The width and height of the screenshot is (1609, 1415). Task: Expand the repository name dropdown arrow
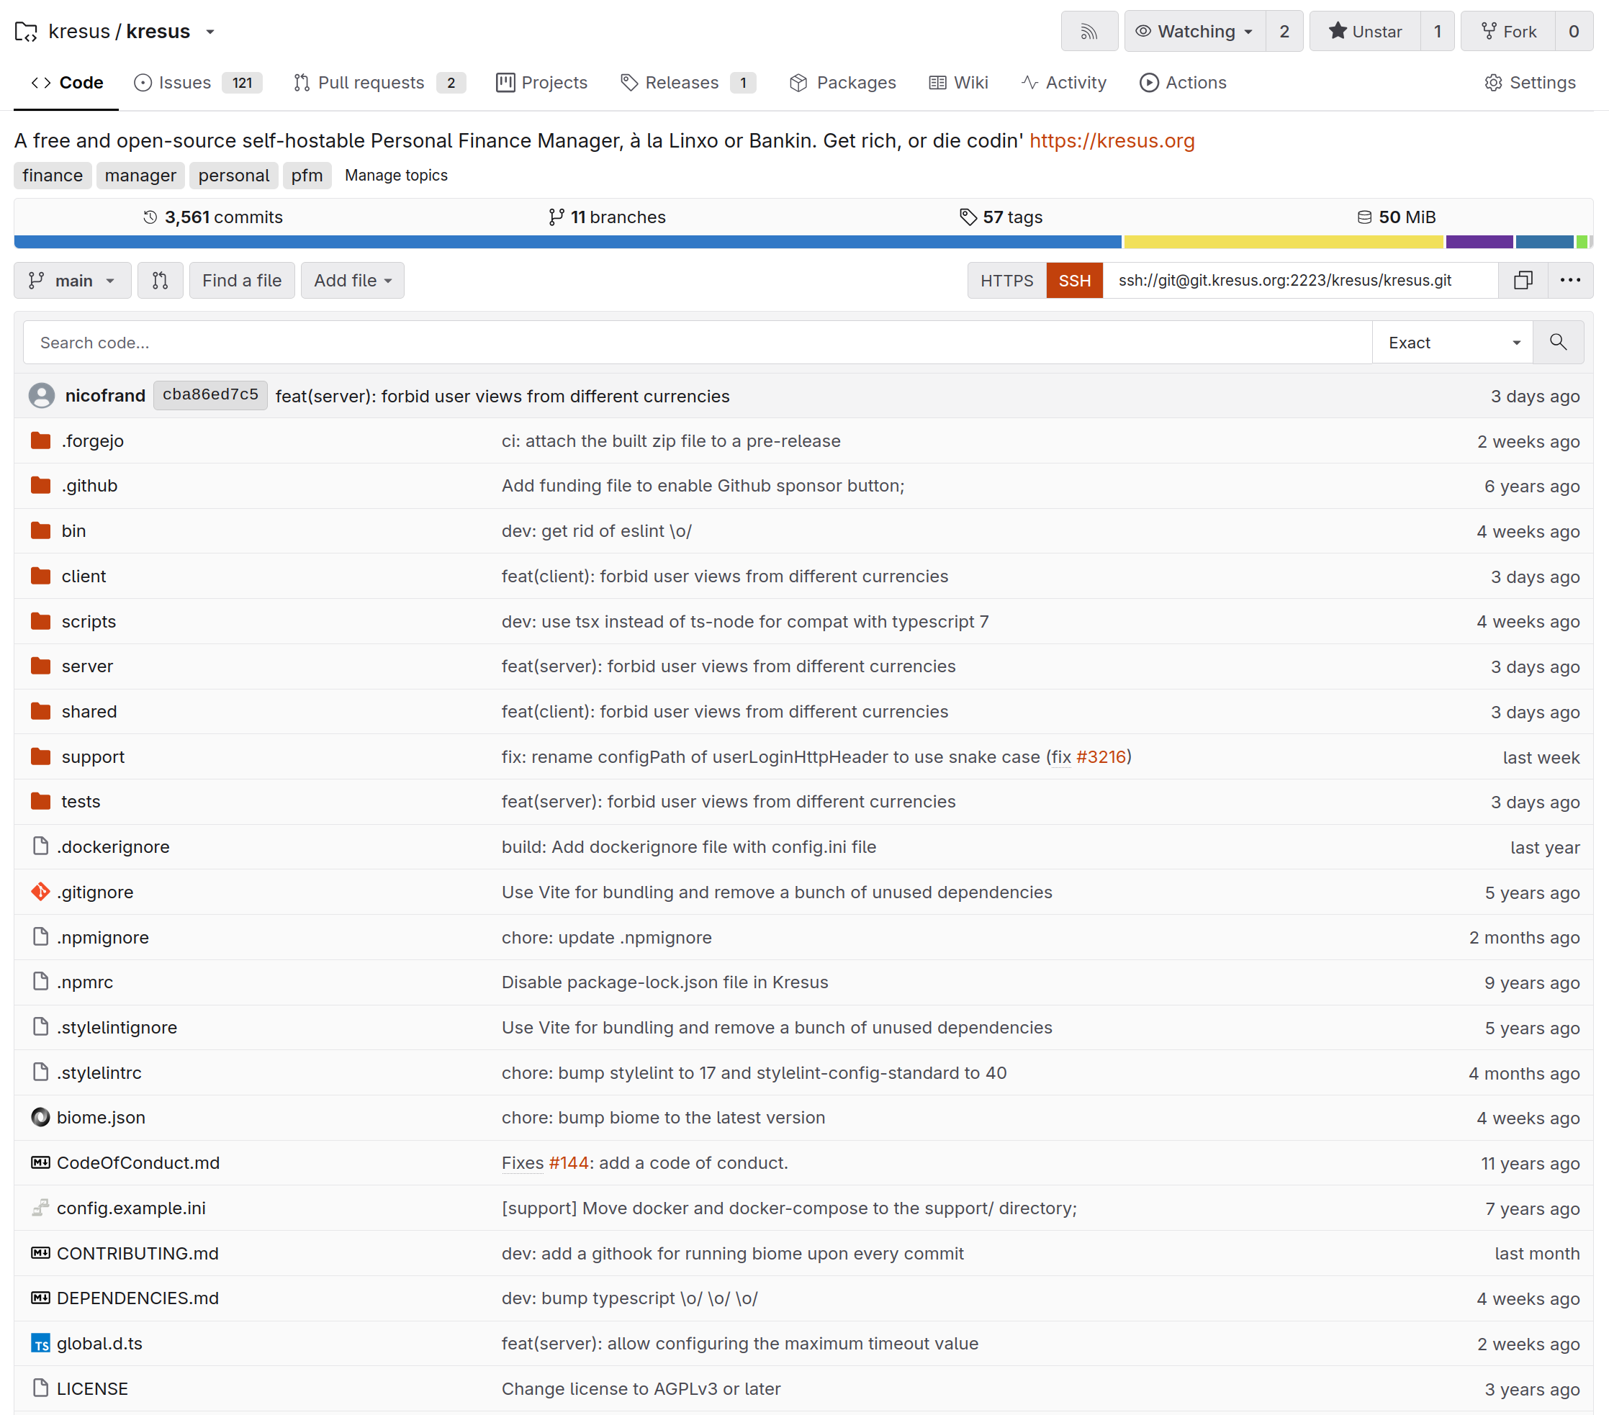click(x=210, y=32)
